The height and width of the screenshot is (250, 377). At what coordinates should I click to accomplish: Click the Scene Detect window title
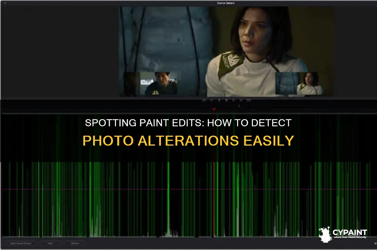[226, 3]
